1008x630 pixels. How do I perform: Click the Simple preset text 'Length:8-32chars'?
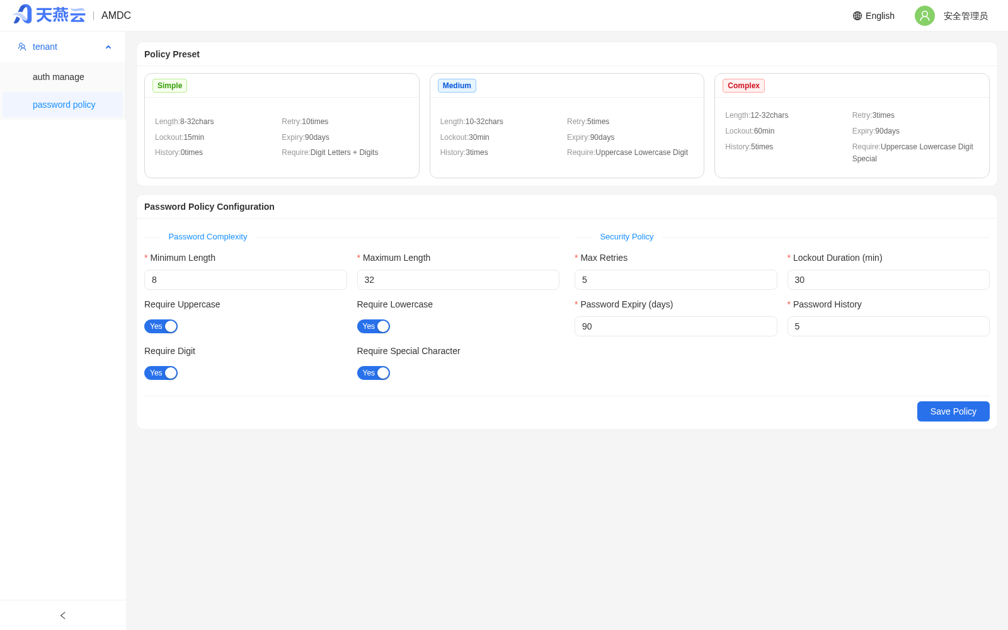(x=185, y=122)
